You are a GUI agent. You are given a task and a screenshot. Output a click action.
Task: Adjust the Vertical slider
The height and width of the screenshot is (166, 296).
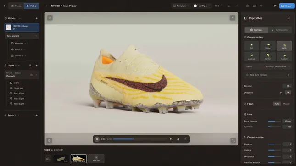[274, 150]
